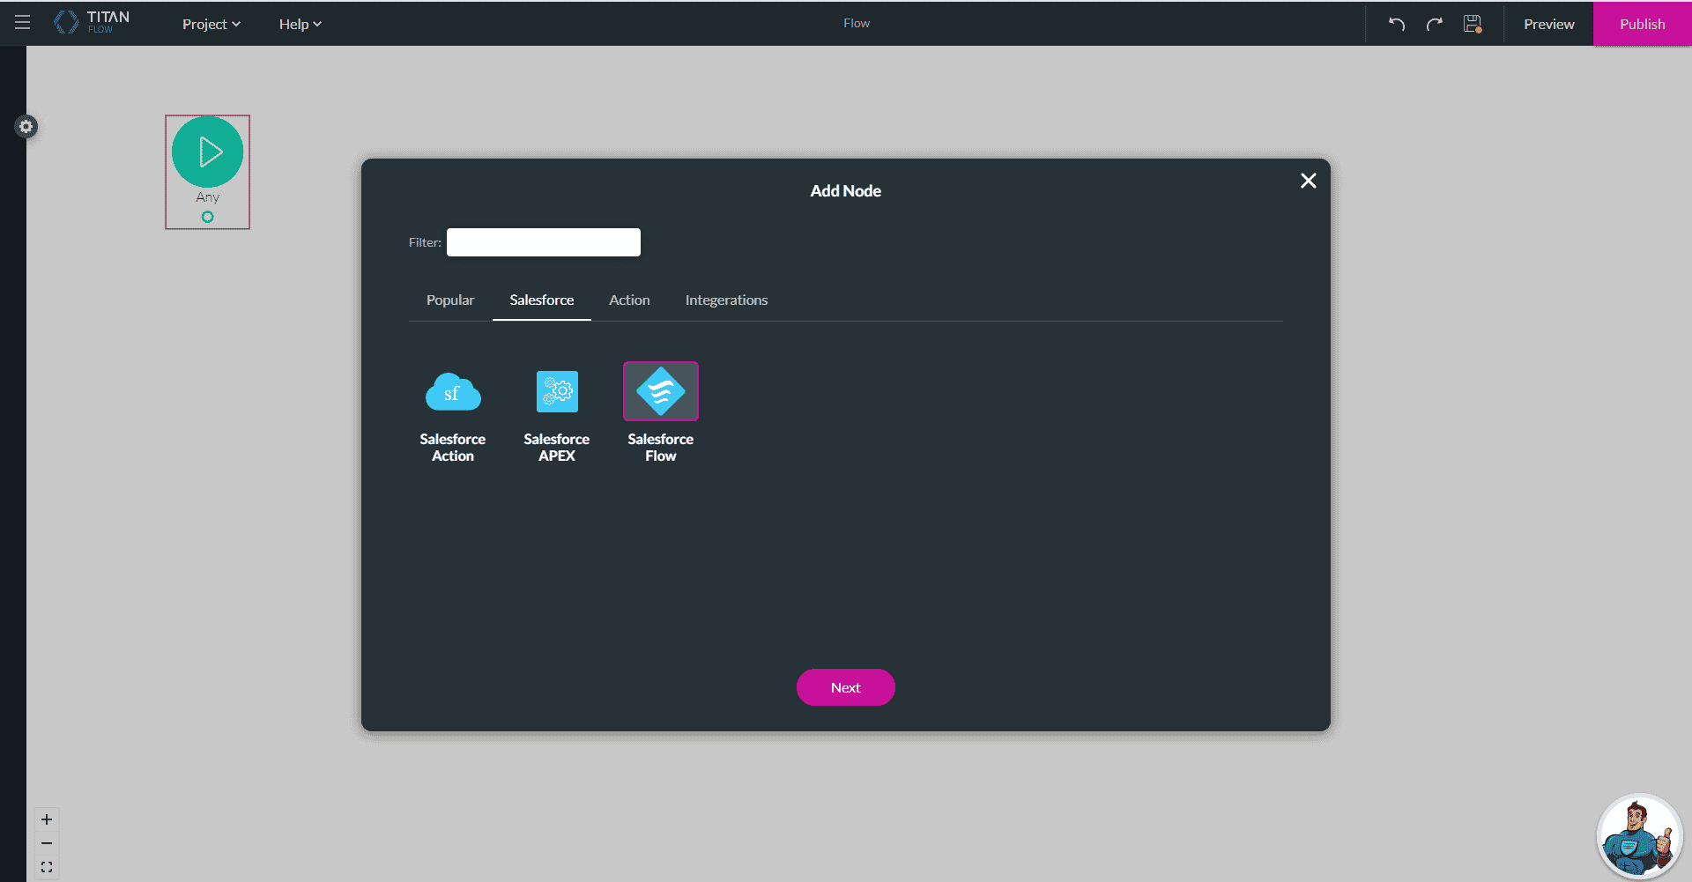Click the Titan mascot assistant avatar

(x=1639, y=835)
